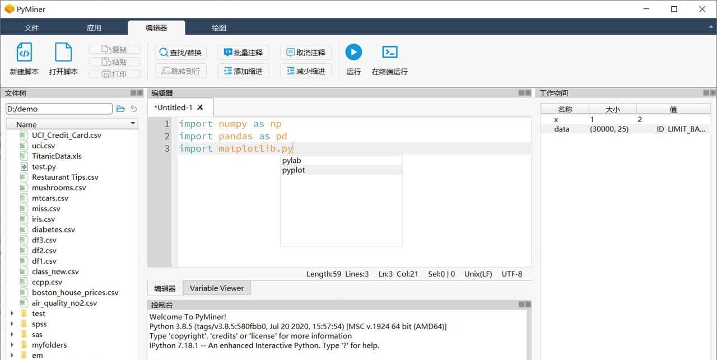Uncomment code using 取消注释
Viewport: 717px width, 360px height.
(306, 52)
